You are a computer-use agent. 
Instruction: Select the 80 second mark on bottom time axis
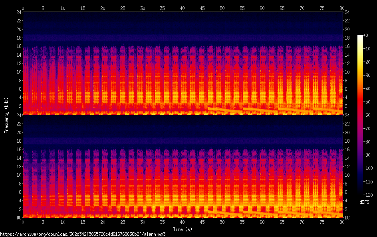[342, 222]
